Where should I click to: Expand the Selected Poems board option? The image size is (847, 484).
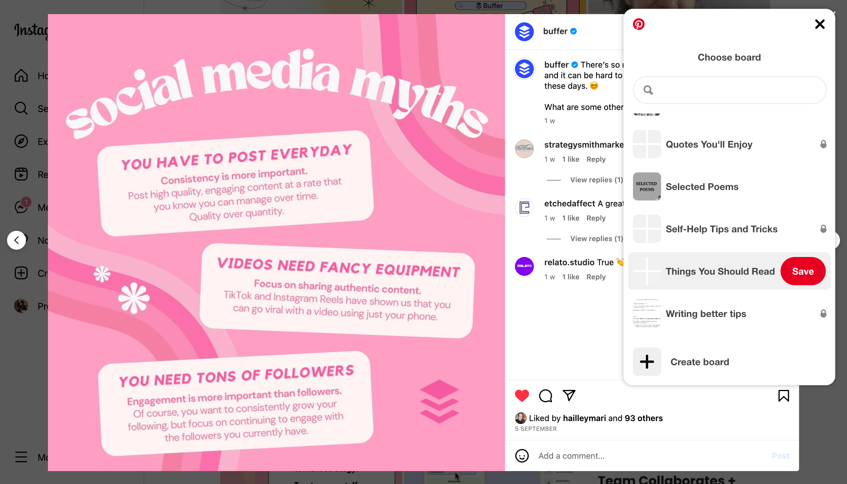(x=729, y=186)
